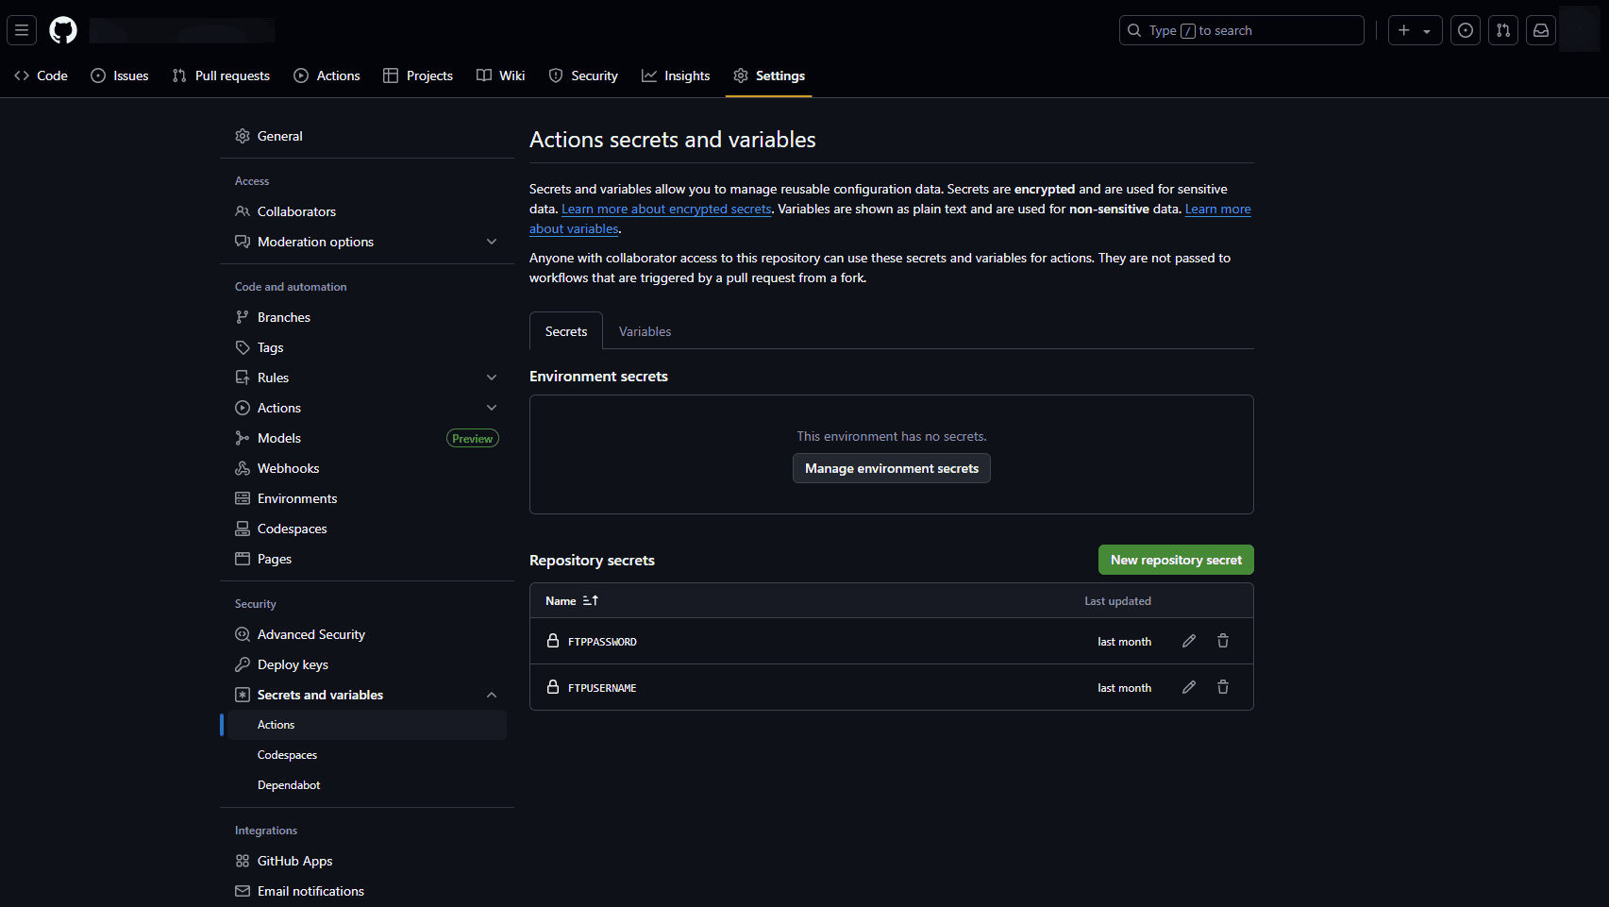Image resolution: width=1609 pixels, height=907 pixels.
Task: Click the New repository secret button
Action: pos(1176,560)
